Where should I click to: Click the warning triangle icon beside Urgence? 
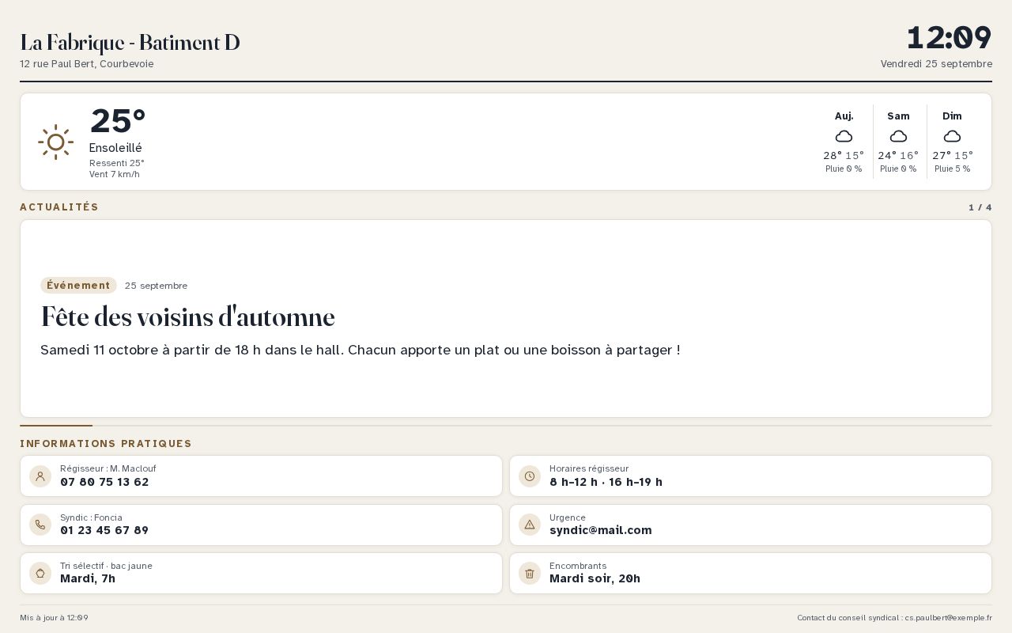pyautogui.click(x=530, y=525)
